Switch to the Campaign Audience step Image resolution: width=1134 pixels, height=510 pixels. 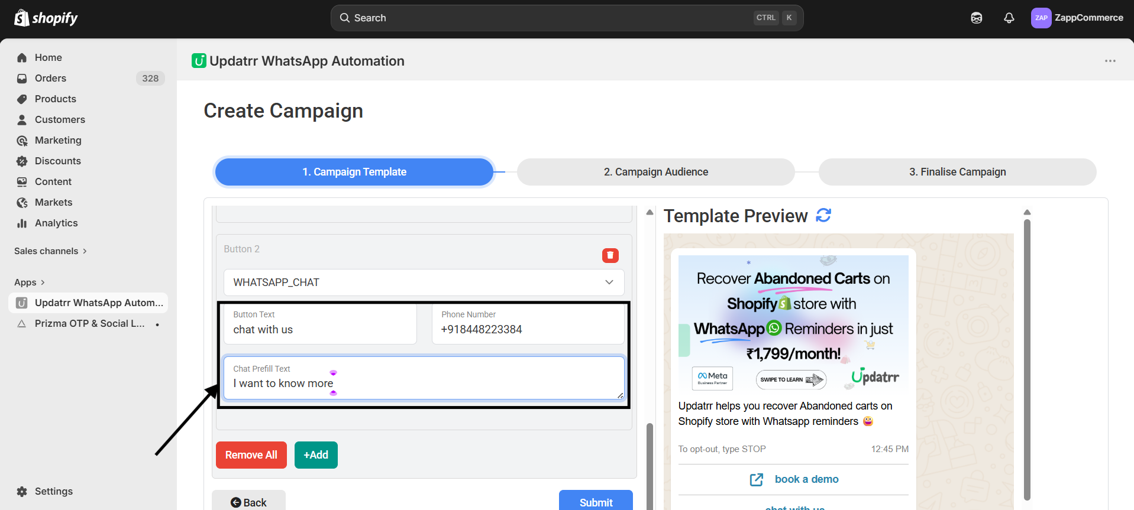pos(655,172)
